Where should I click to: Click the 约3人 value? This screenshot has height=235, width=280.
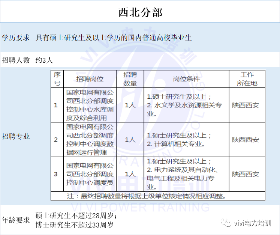[x=44, y=60]
